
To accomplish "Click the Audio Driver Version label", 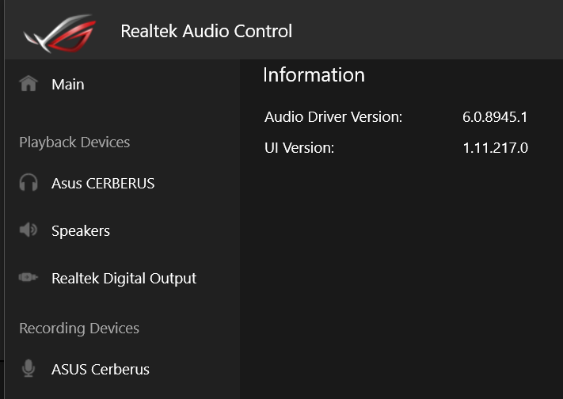I will (x=333, y=116).
